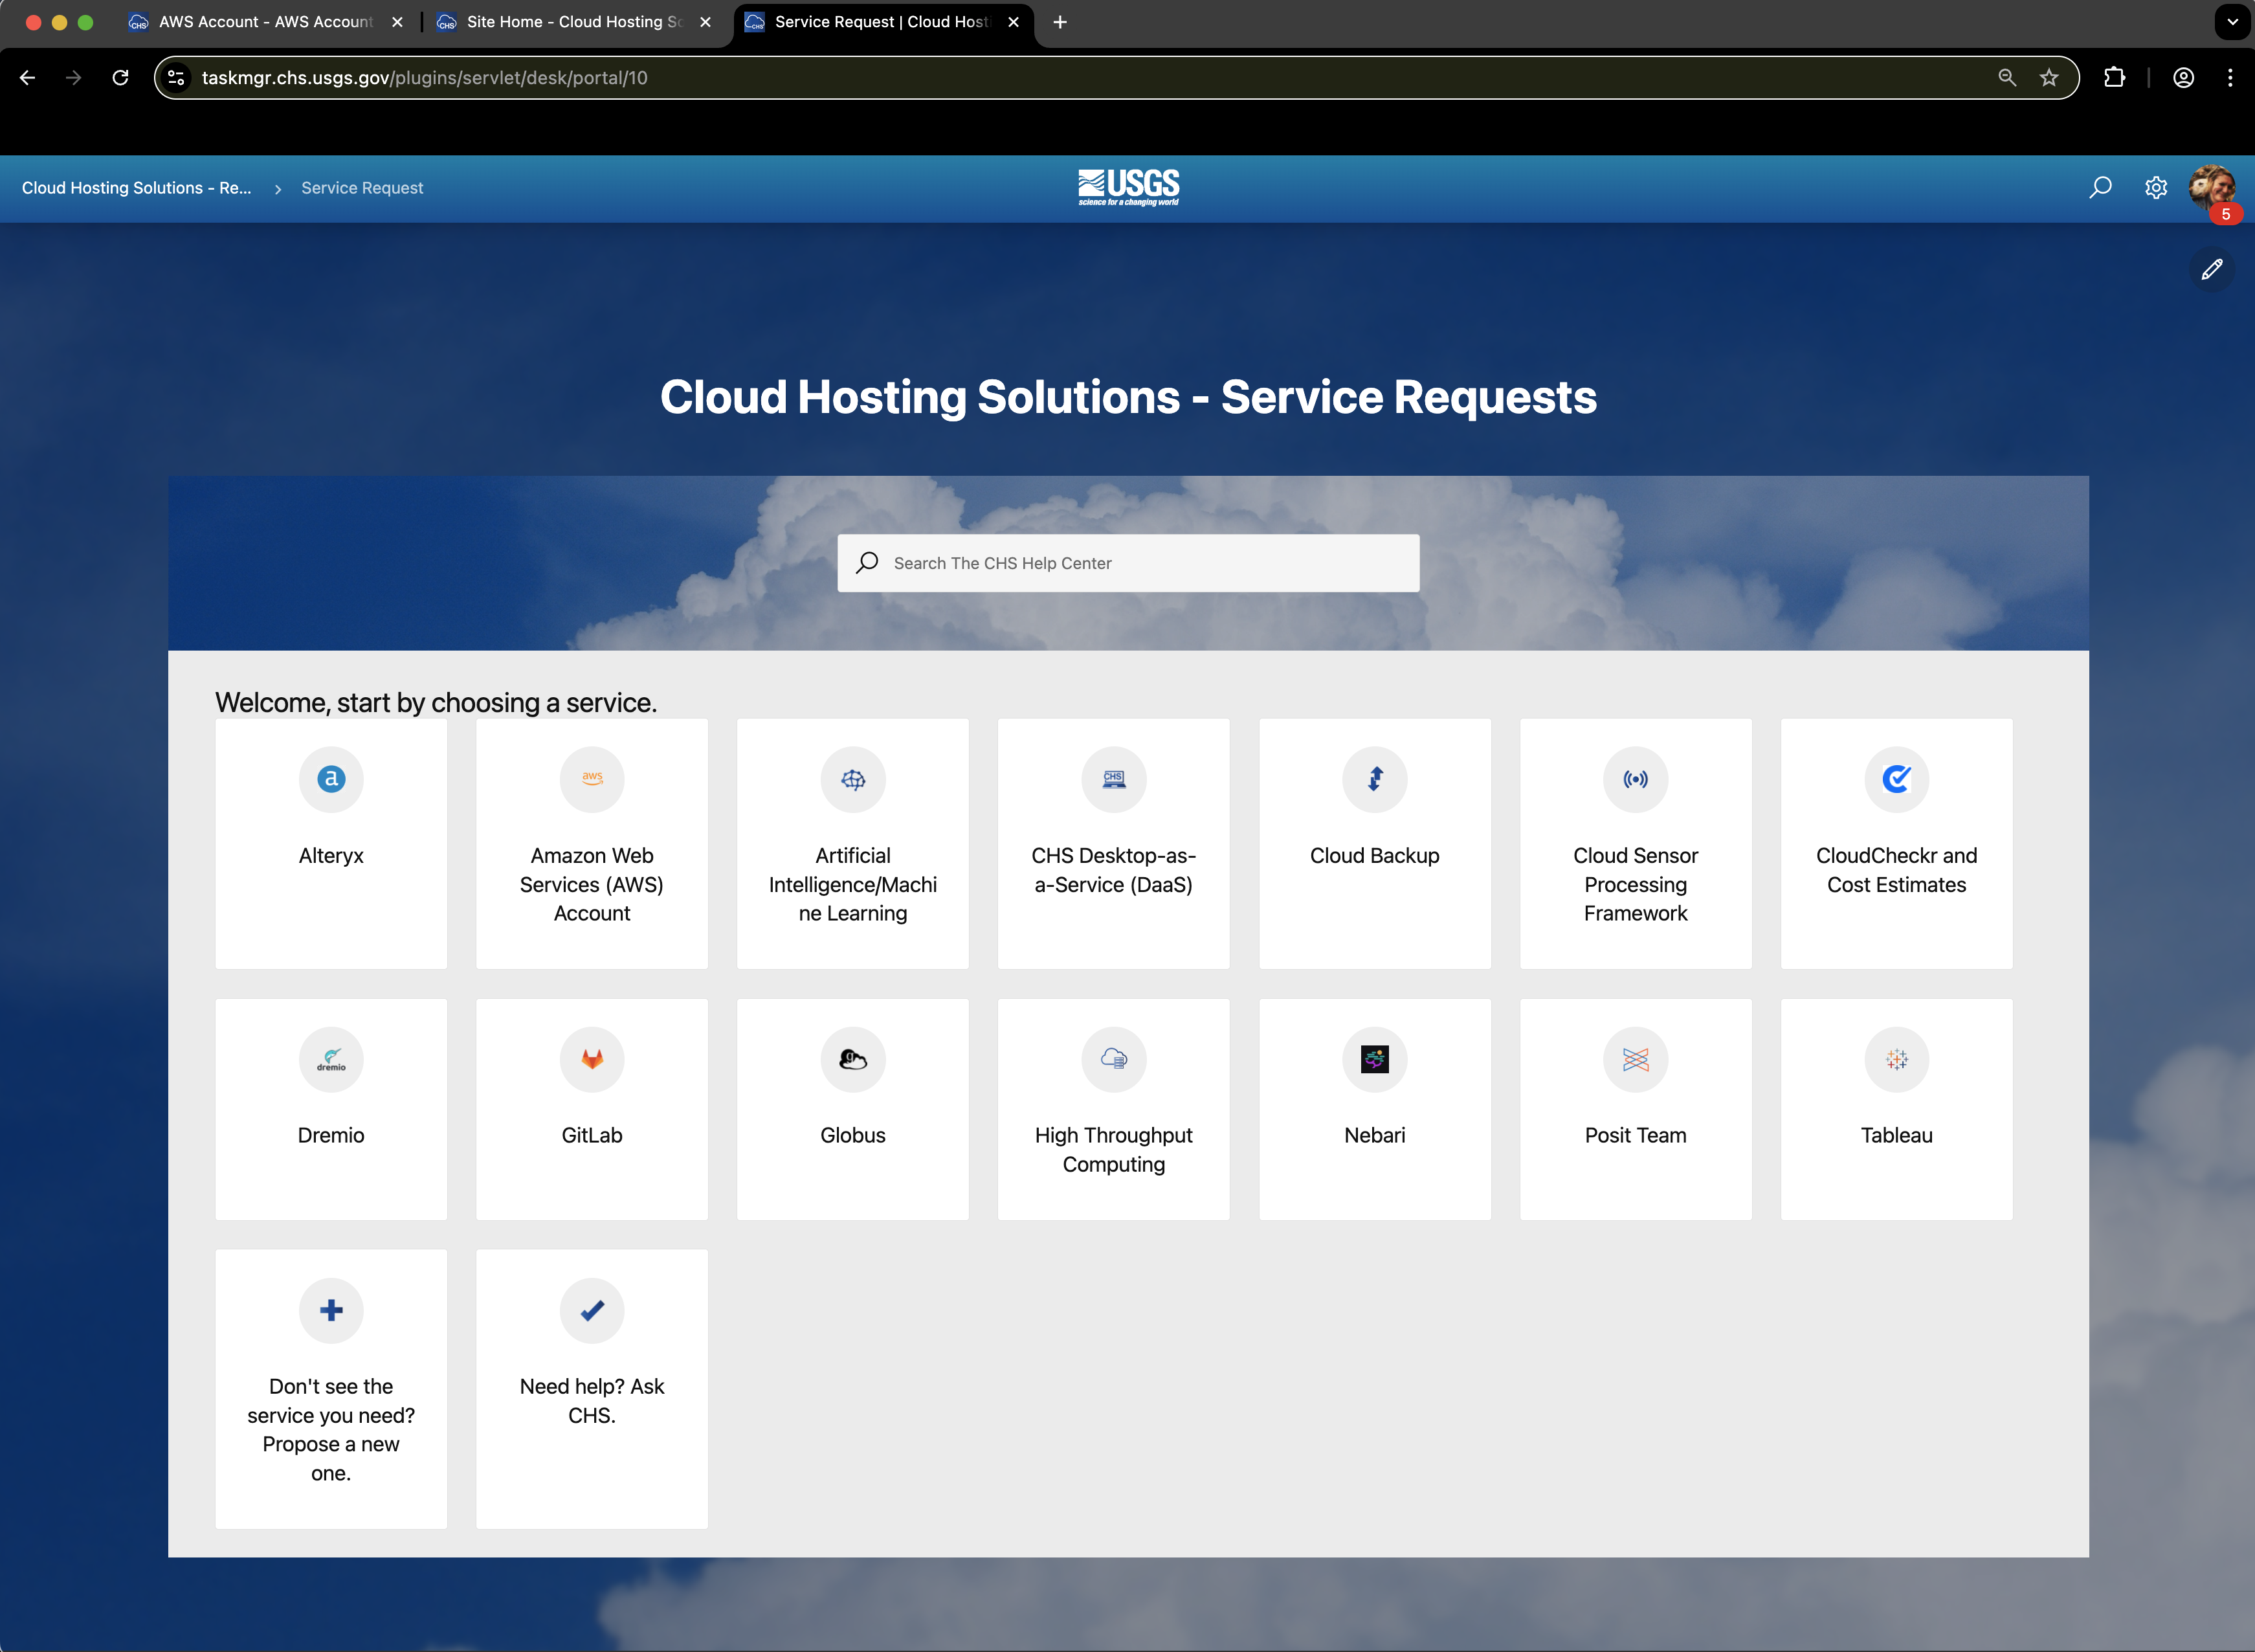Open the GitLab card label
Screen dimensions: 2255x1652
[592, 1135]
